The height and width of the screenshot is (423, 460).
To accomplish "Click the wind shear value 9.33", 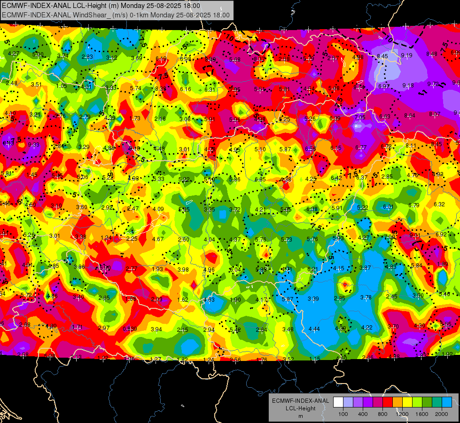I will [34, 145].
